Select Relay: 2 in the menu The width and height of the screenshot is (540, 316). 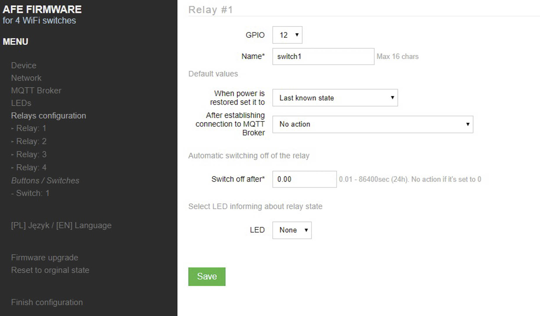point(29,141)
